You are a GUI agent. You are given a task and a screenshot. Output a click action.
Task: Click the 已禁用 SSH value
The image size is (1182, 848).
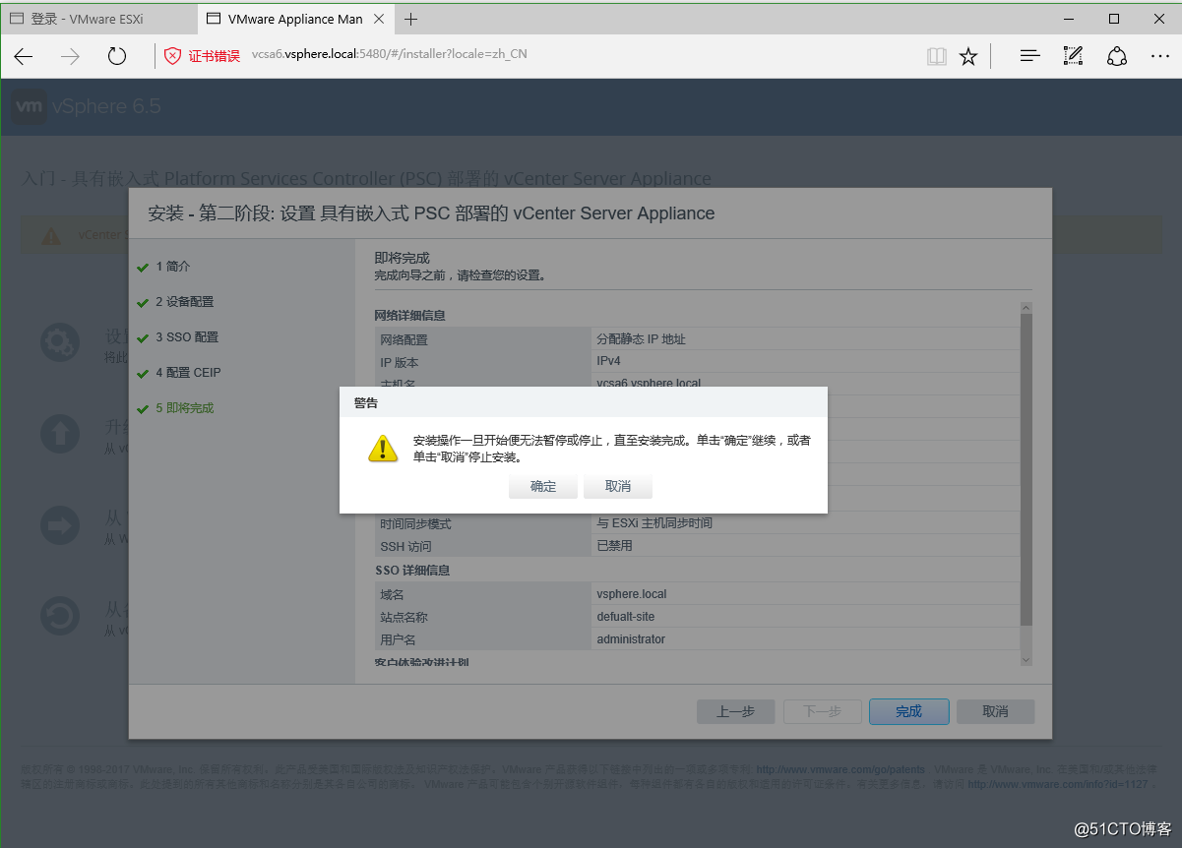click(614, 546)
